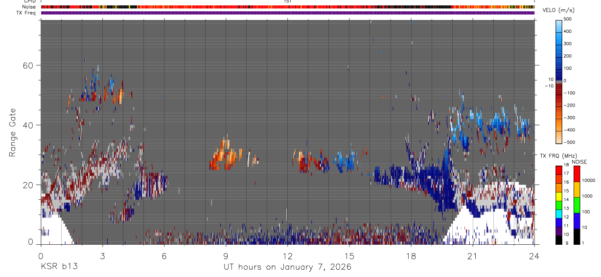Click the red Noise strip above plot

point(288,7)
